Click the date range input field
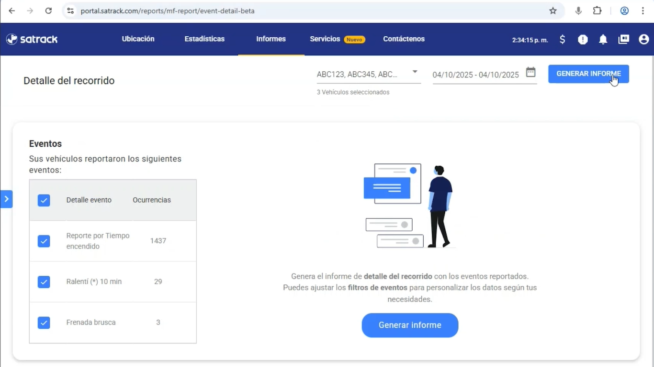The width and height of the screenshot is (654, 367). click(475, 75)
